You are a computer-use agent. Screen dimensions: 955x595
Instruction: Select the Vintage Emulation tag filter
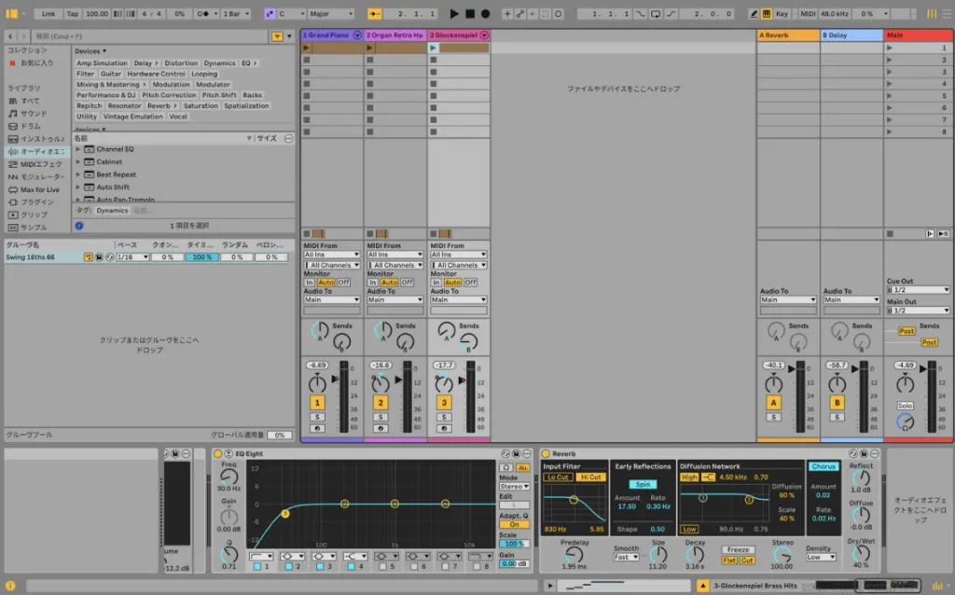click(x=132, y=117)
